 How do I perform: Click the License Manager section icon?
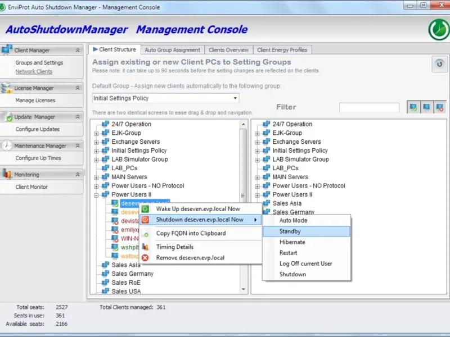tap(7, 88)
